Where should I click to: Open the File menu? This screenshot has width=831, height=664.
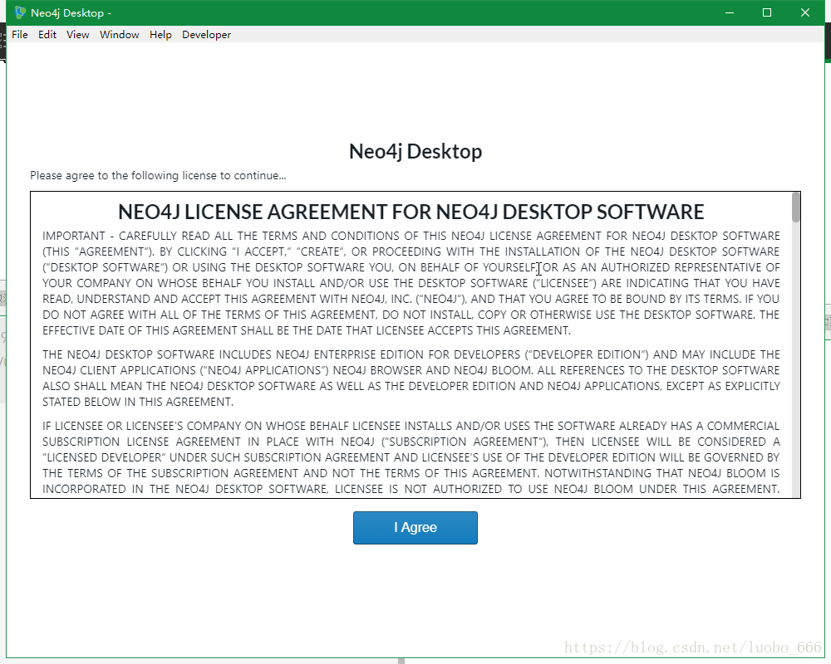click(x=20, y=34)
